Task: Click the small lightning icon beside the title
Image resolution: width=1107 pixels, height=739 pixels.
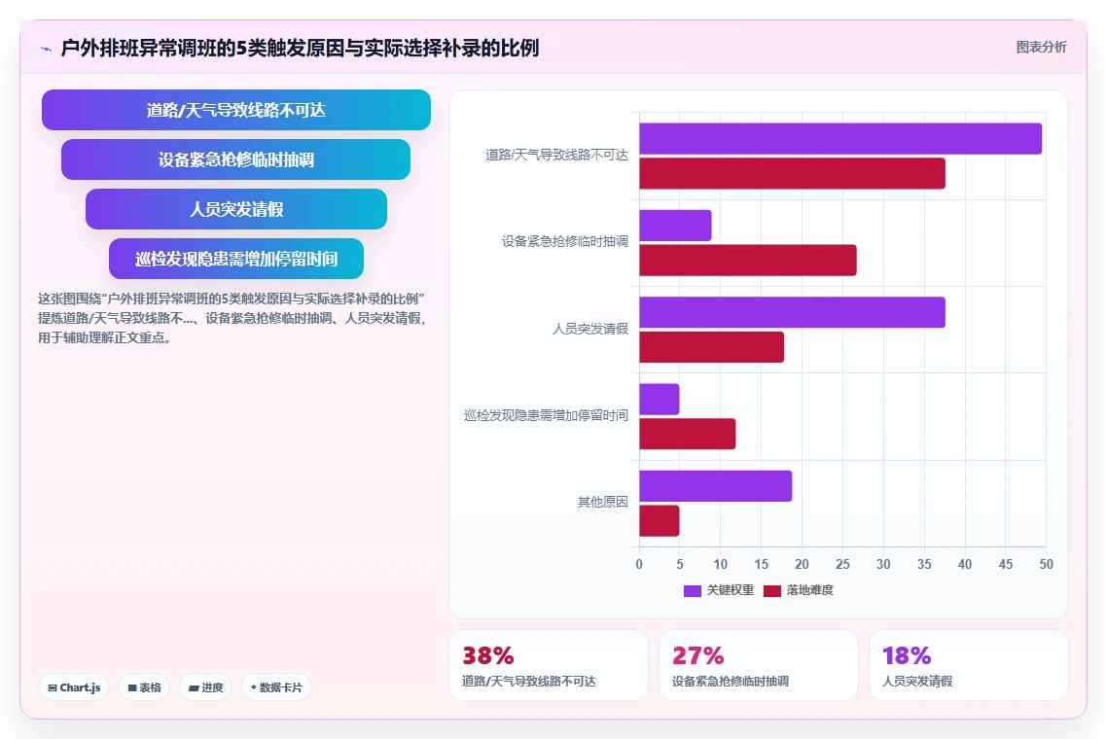Action: pyautogui.click(x=47, y=49)
